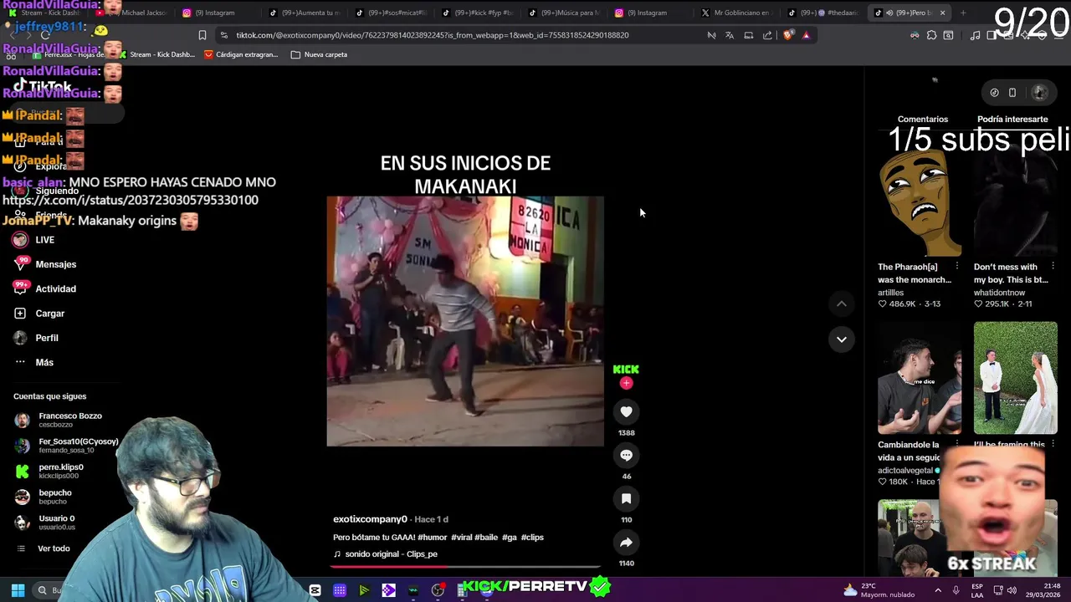Share the video with the arrow icon
Image resolution: width=1071 pixels, height=602 pixels.
tap(626, 542)
